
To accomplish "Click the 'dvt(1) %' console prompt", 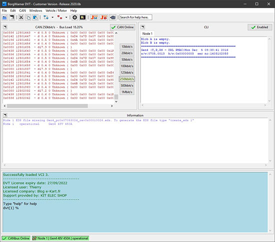I will click(11, 208).
